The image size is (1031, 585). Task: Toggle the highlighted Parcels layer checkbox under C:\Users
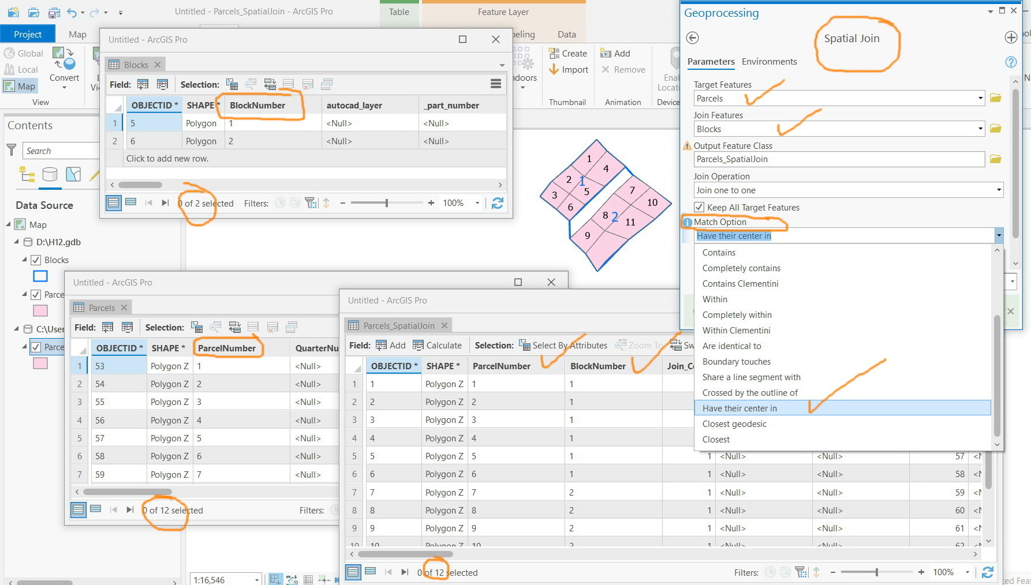pyautogui.click(x=36, y=347)
